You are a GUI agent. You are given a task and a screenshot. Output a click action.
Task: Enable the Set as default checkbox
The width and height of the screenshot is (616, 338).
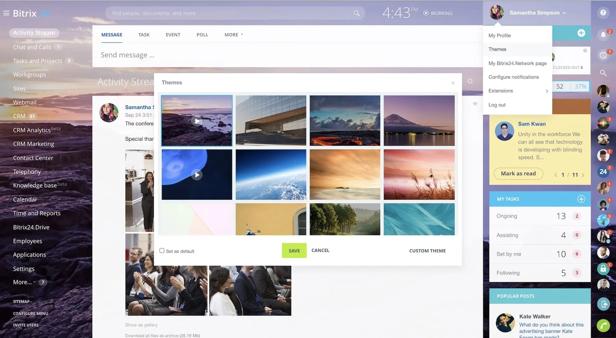162,251
